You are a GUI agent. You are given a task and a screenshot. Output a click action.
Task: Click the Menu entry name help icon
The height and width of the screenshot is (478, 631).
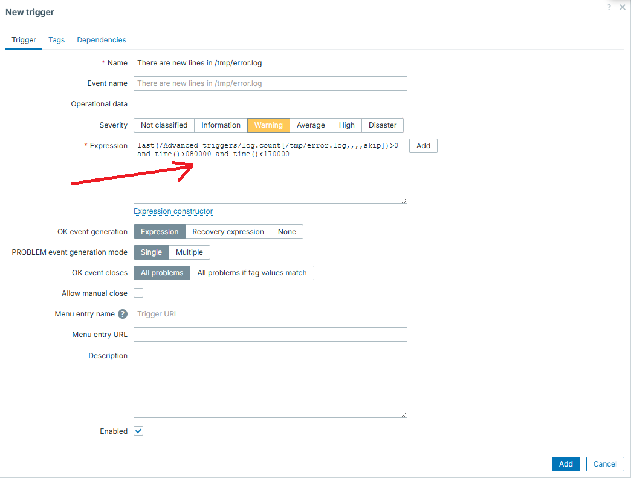(123, 314)
